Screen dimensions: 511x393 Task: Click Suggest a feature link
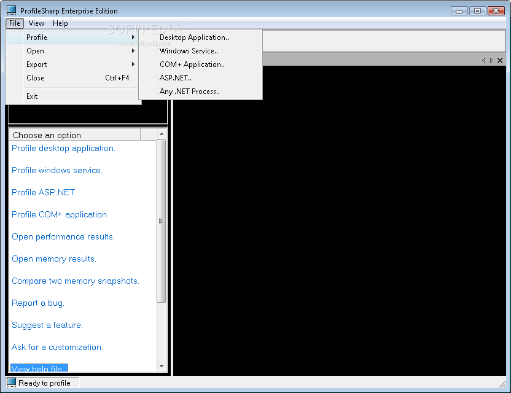(47, 325)
